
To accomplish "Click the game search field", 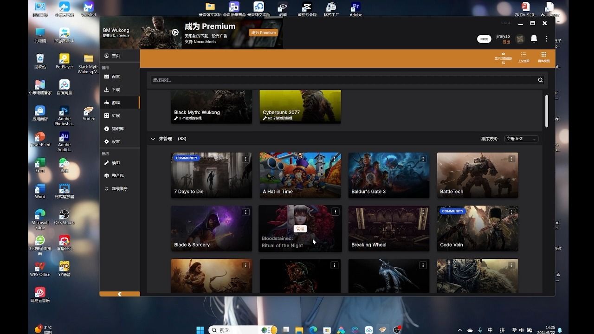I will pos(342,80).
